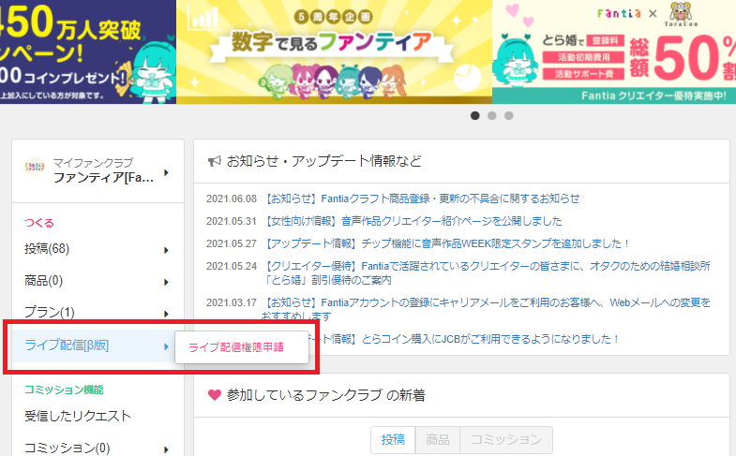Select the third carousel indicator dot
The height and width of the screenshot is (456, 736).
509,115
